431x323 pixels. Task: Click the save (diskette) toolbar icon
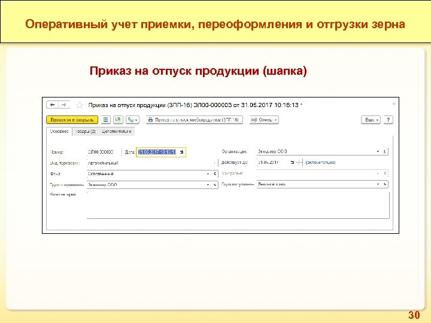pos(105,120)
